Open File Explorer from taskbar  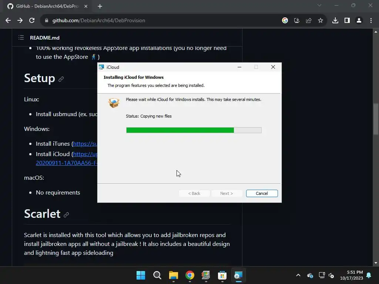click(173, 275)
